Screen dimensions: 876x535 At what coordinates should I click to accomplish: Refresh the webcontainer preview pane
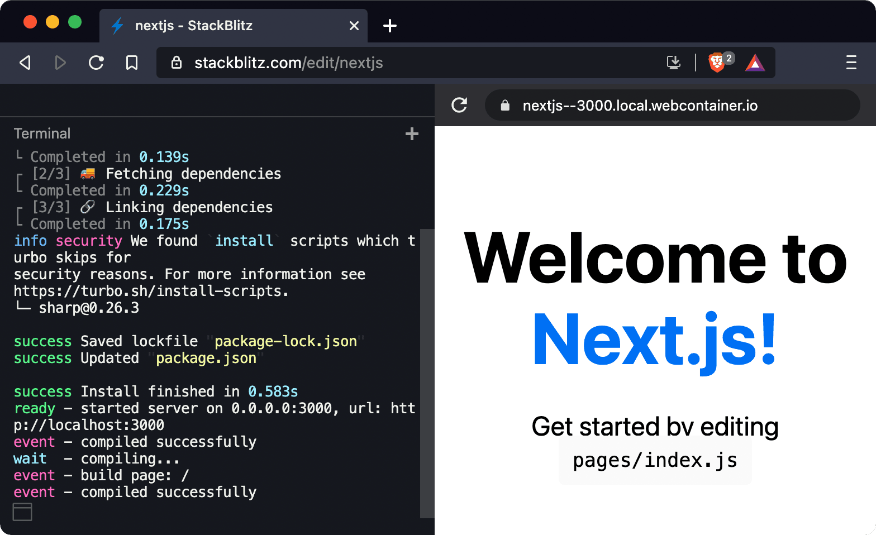[x=459, y=105]
